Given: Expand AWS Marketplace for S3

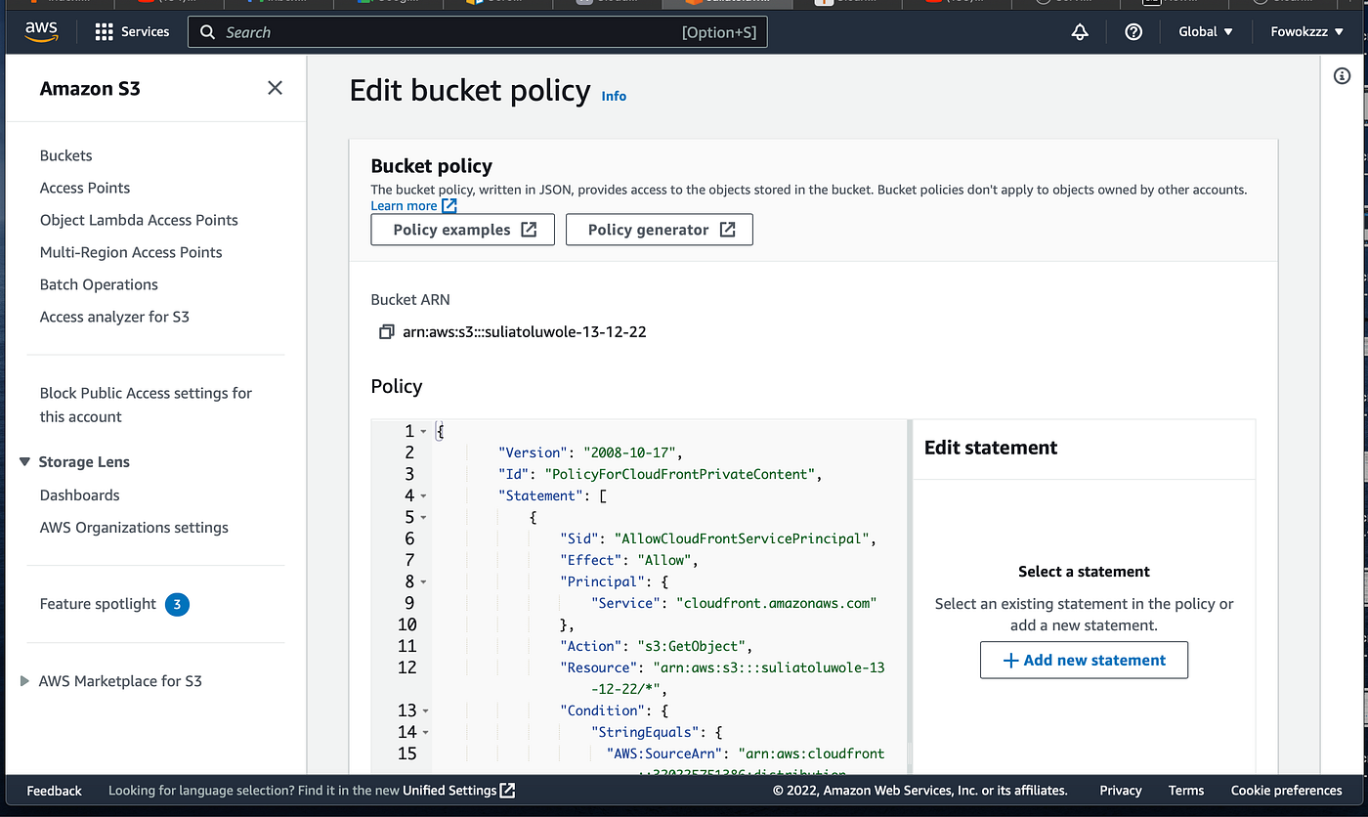Looking at the screenshot, I should click(x=25, y=681).
